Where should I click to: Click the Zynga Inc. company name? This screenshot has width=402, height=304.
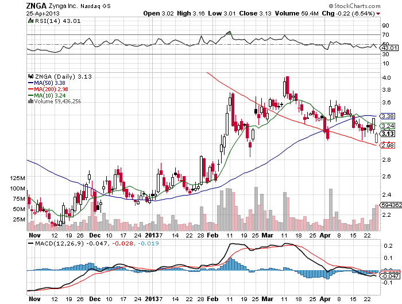coord(63,6)
